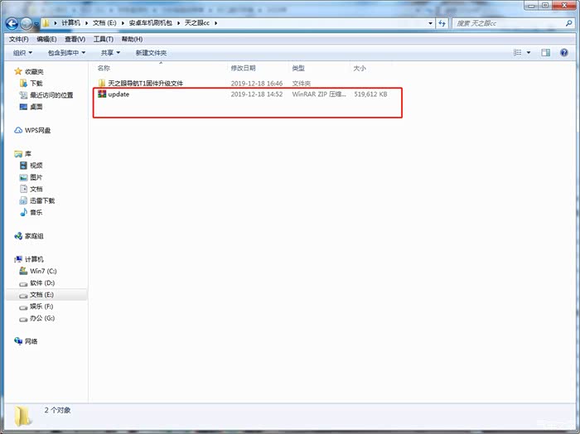Select 计算机 in the navigation pane

click(34, 259)
